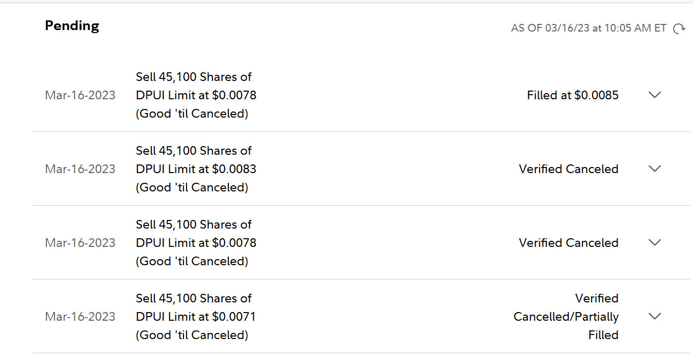This screenshot has width=693, height=364.
Task: Select the 'DPUI Limit at $0.0071' text
Action: coord(196,317)
